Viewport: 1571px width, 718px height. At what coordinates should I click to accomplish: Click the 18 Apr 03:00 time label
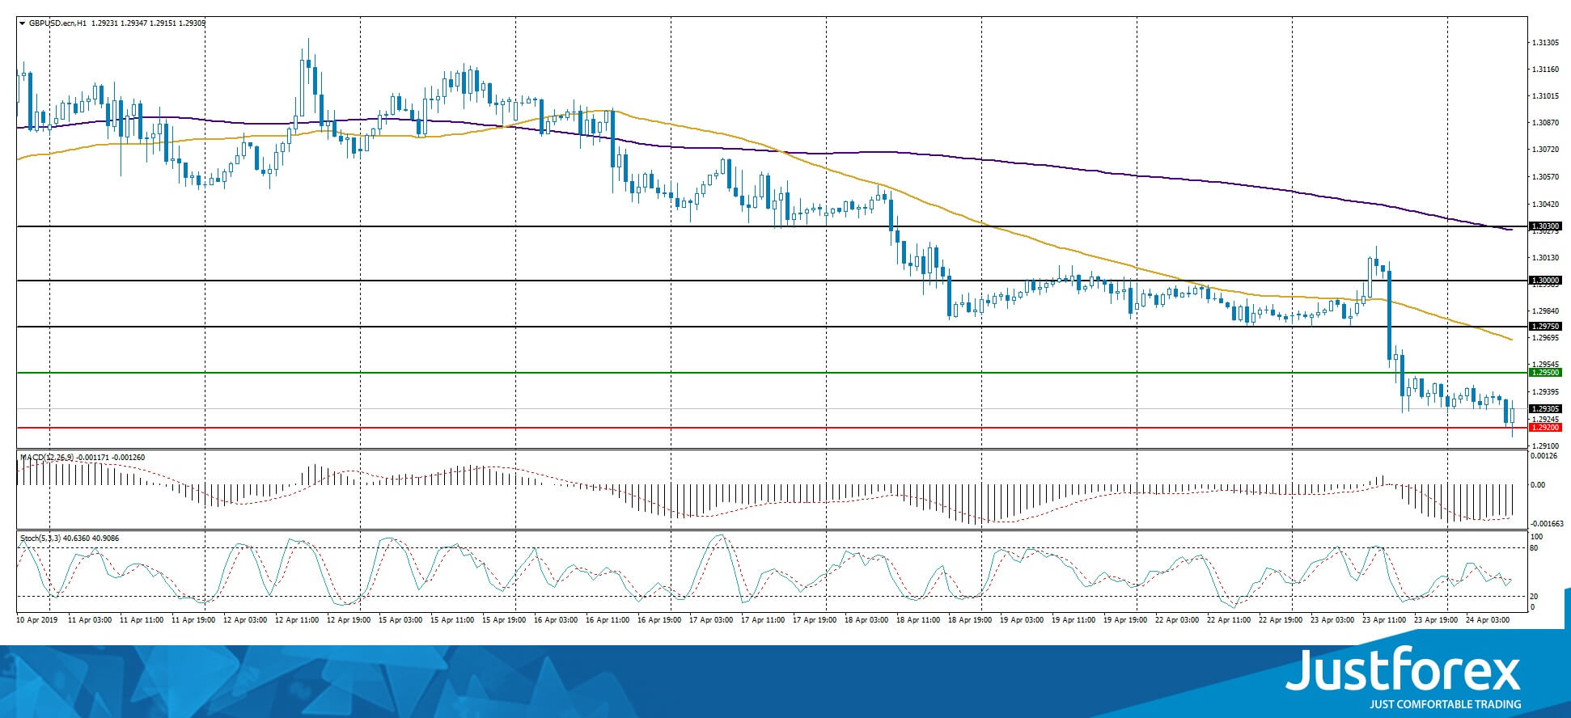866,620
